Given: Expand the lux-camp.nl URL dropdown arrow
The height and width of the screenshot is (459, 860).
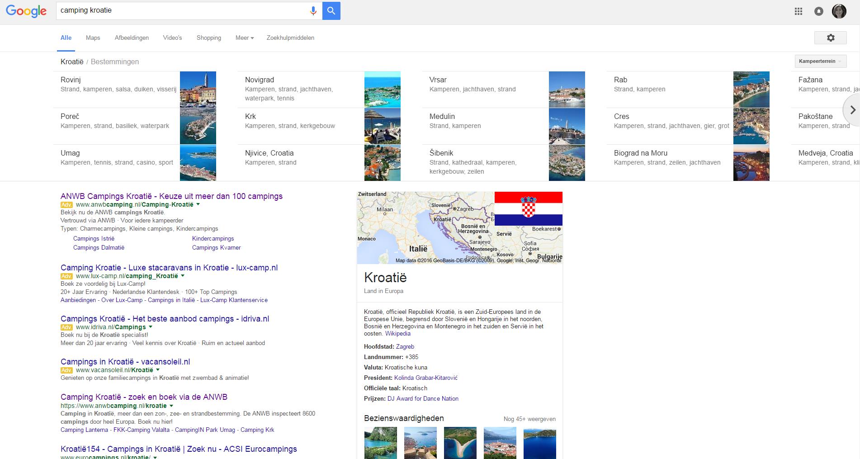Looking at the screenshot, I should click(183, 275).
